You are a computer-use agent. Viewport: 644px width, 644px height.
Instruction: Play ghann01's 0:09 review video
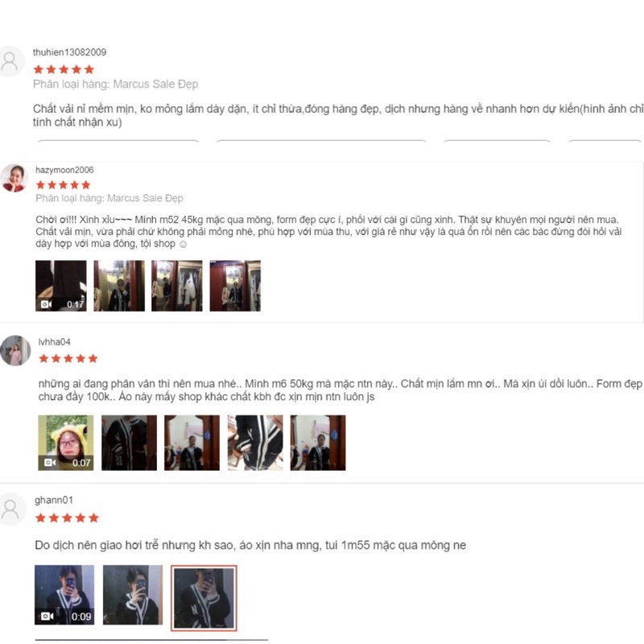point(64,595)
